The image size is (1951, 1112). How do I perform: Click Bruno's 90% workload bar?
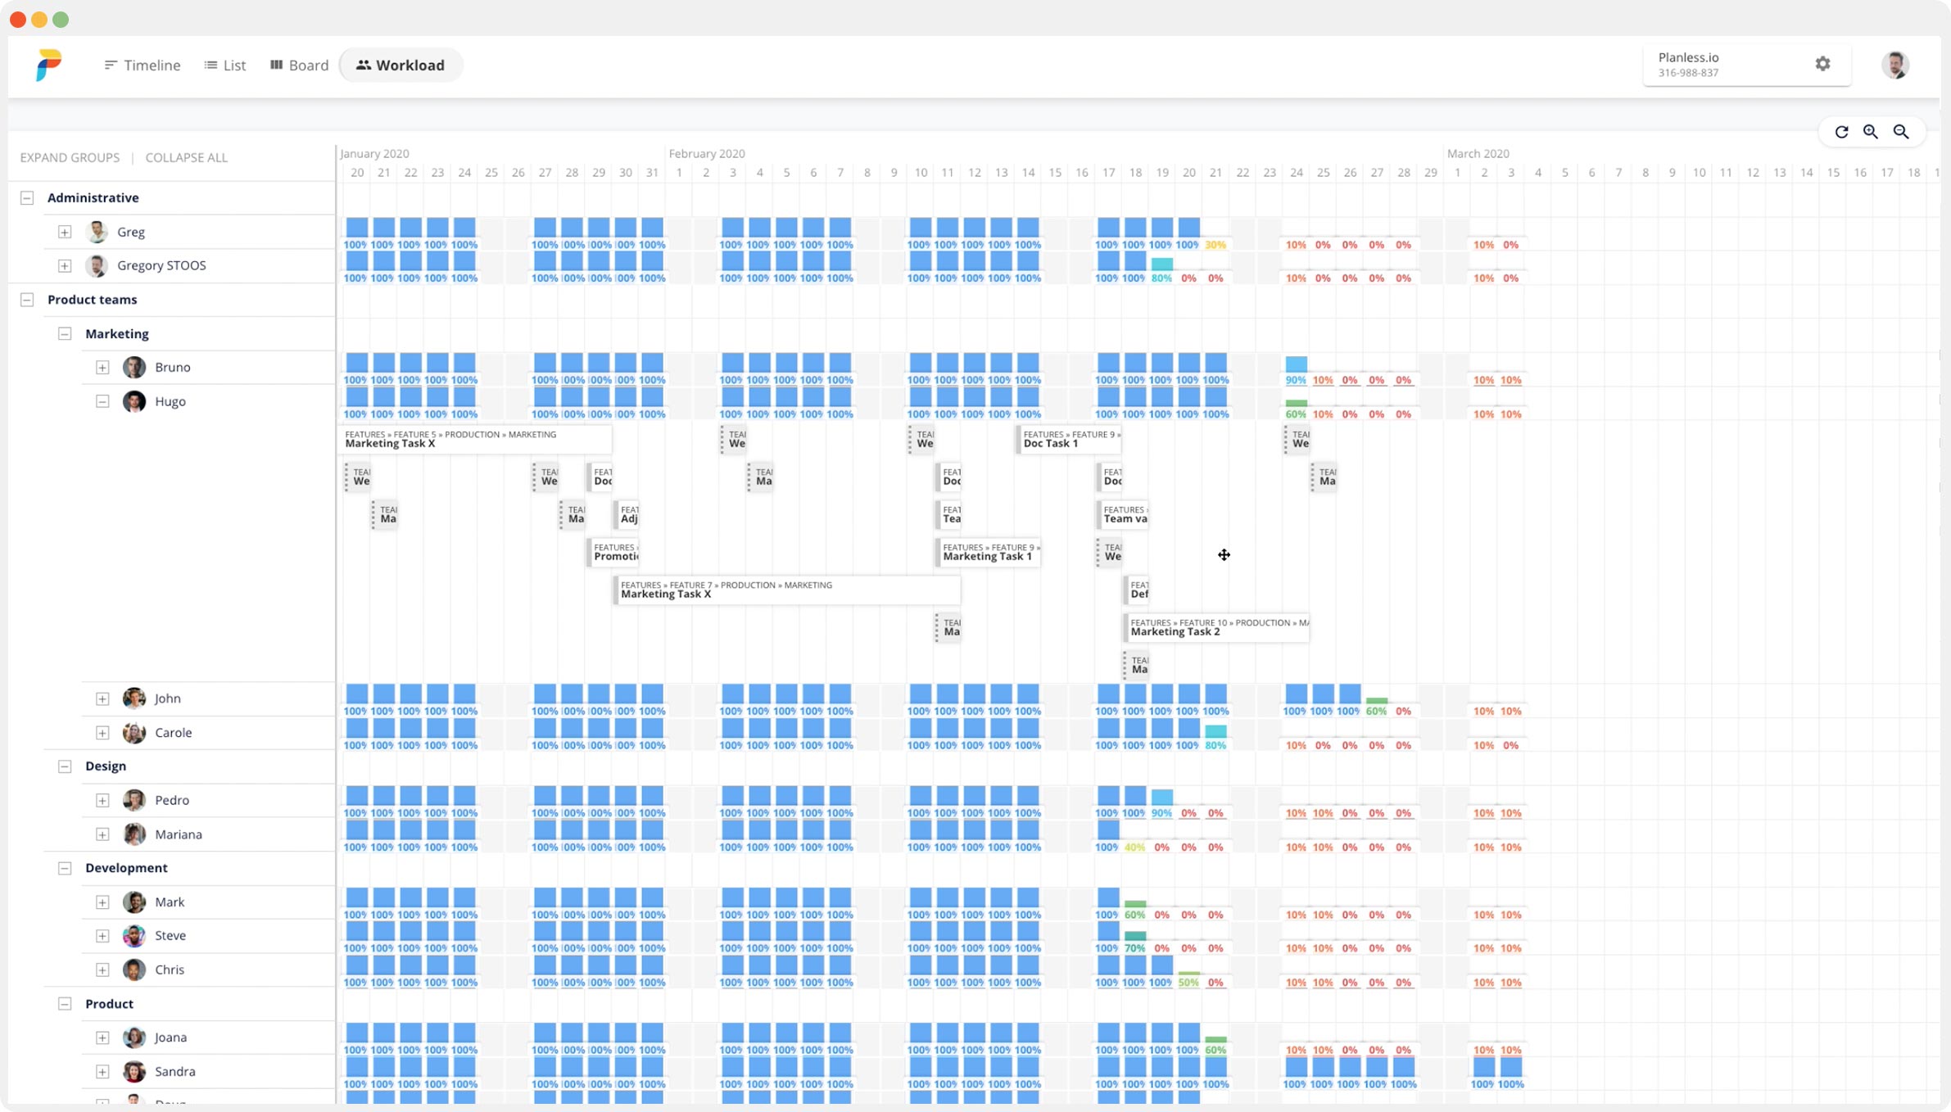[x=1296, y=365]
